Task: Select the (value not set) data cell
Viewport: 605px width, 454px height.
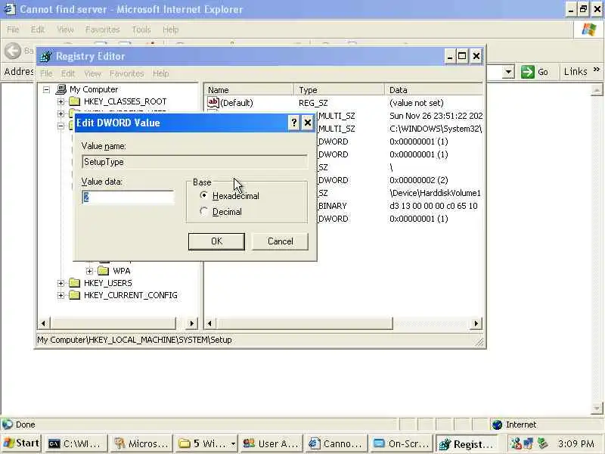Action: coord(417,103)
